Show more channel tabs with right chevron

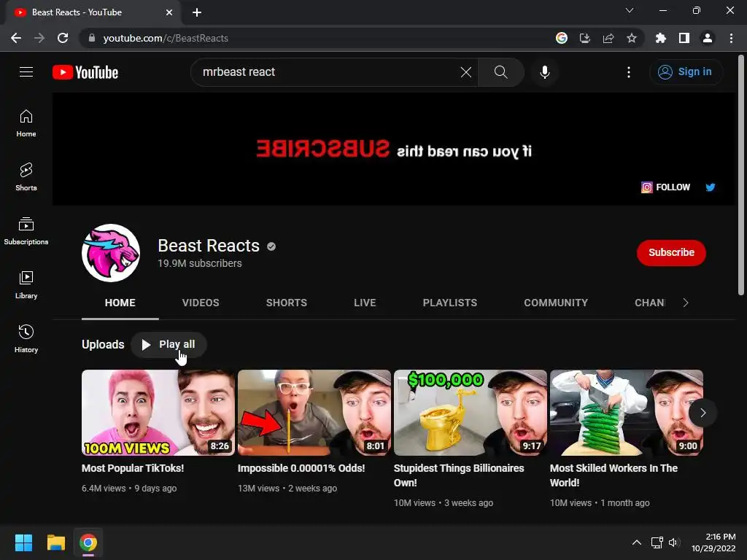pos(686,303)
